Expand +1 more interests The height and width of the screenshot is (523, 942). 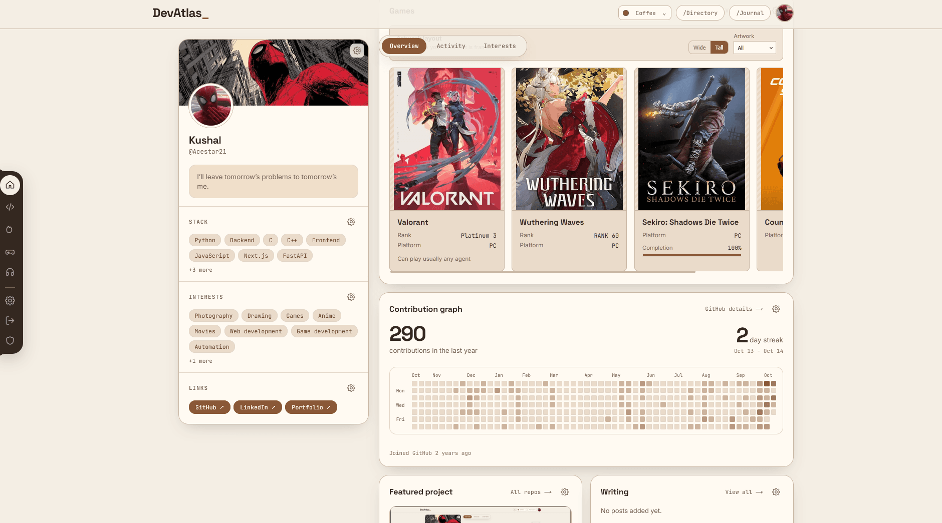tap(200, 361)
